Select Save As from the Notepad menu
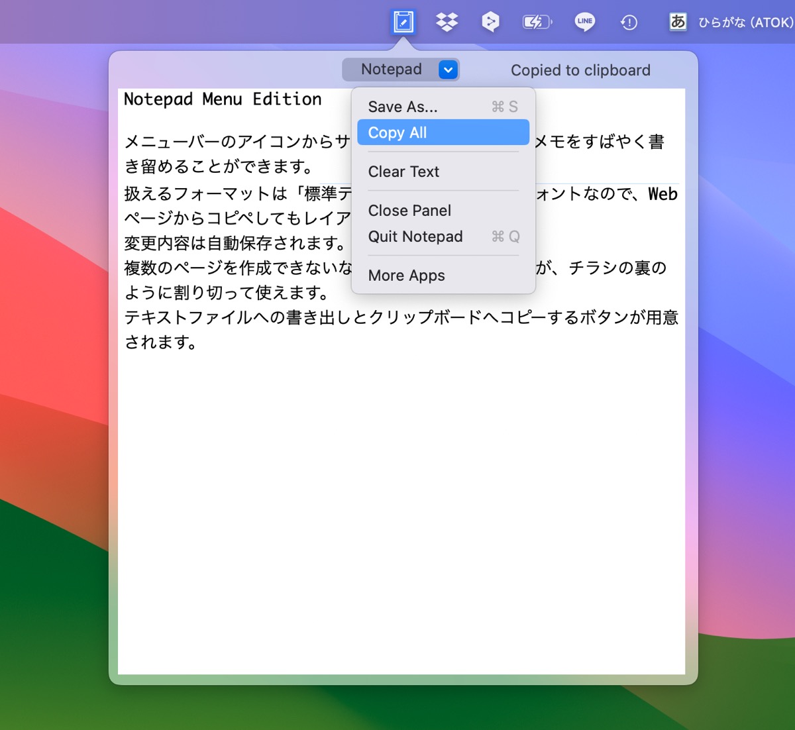795x730 pixels. point(402,106)
